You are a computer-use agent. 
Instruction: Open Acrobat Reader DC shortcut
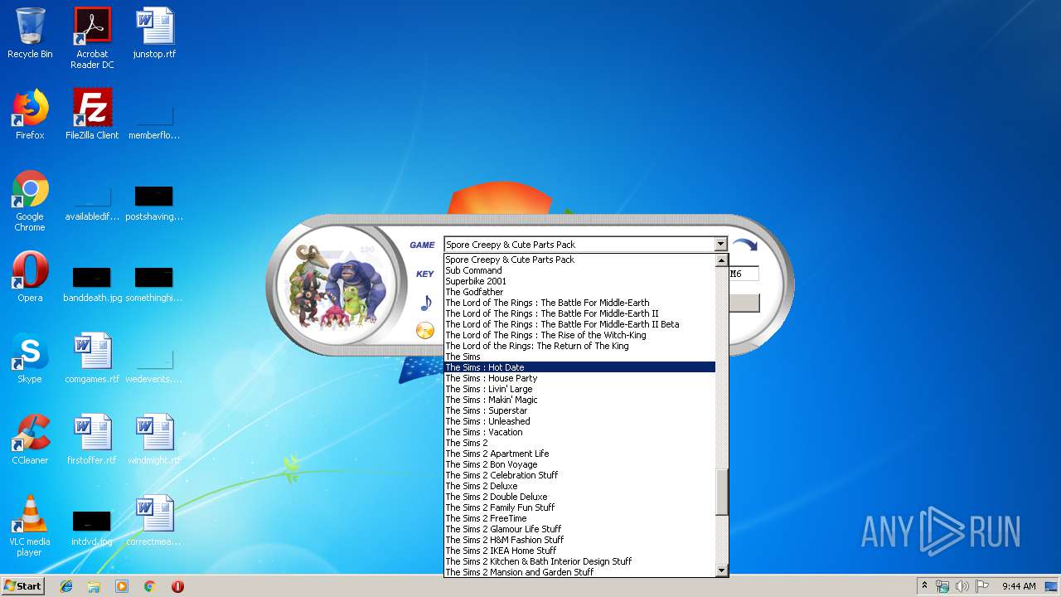click(92, 38)
